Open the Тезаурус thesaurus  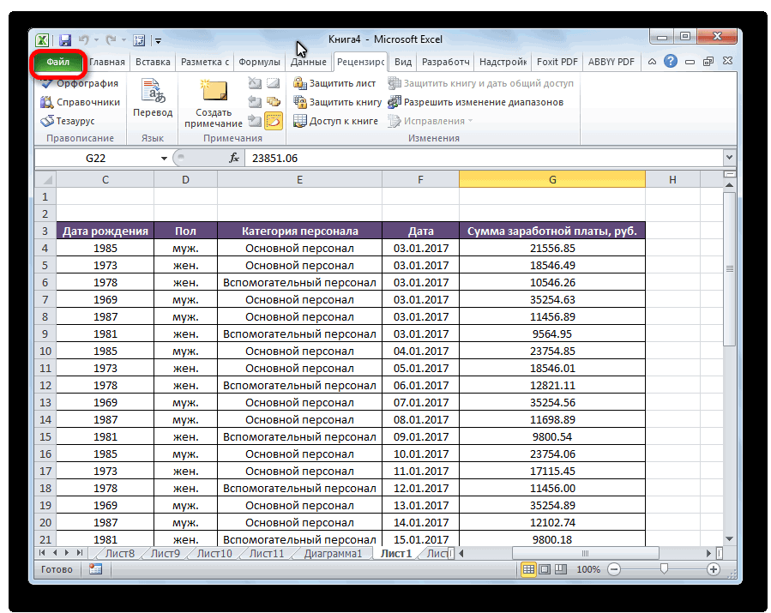click(68, 121)
